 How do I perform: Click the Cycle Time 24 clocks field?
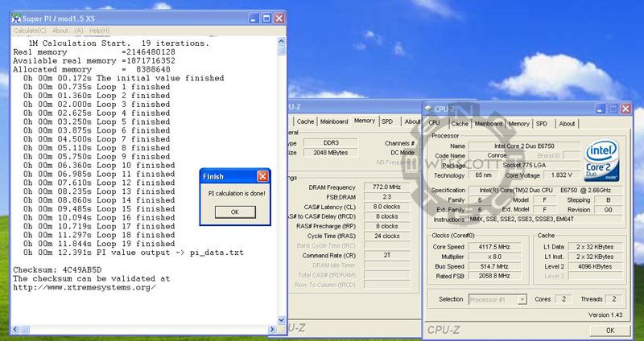(x=387, y=236)
